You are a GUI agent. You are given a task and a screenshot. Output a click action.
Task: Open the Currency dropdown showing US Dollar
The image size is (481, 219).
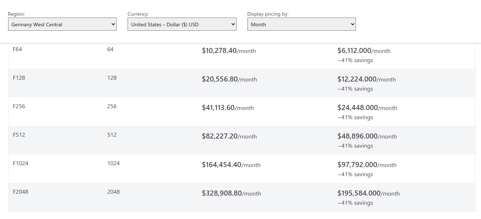(182, 24)
